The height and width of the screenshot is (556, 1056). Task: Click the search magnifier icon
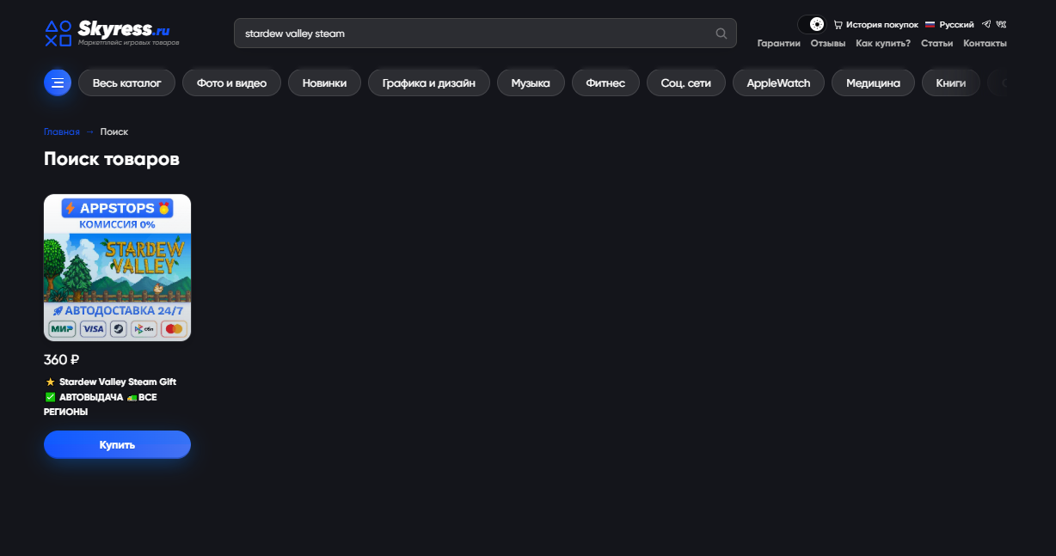pos(721,34)
